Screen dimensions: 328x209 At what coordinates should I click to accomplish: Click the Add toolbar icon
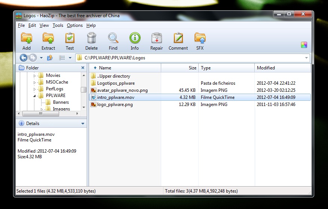click(x=26, y=38)
